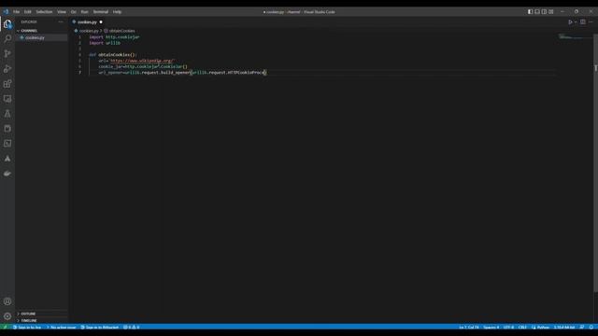Open the File menu
598x336 pixels.
(16, 12)
